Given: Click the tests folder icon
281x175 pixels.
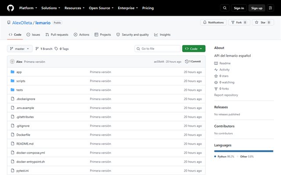Looking at the screenshot, I should pos(12,90).
